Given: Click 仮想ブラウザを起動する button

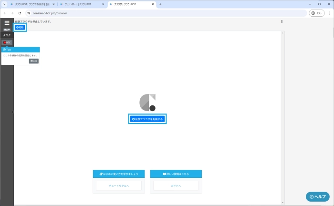Looking at the screenshot, I should (147, 119).
